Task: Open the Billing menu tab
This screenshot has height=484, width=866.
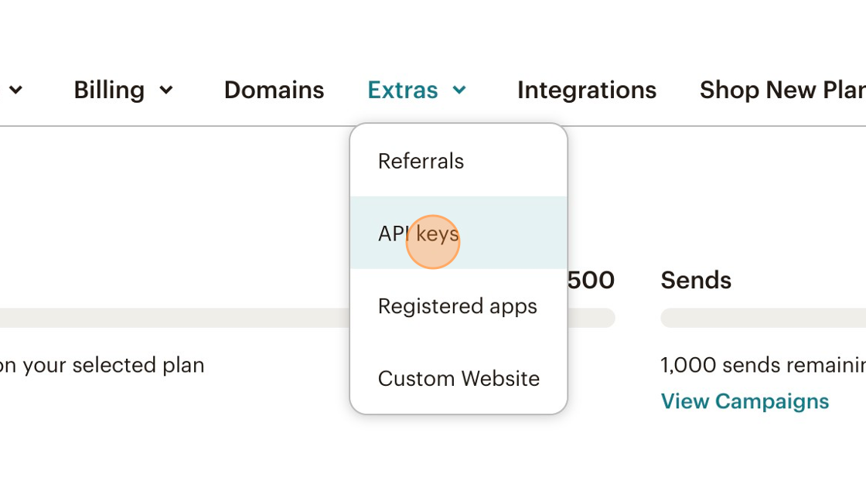Action: tap(109, 90)
